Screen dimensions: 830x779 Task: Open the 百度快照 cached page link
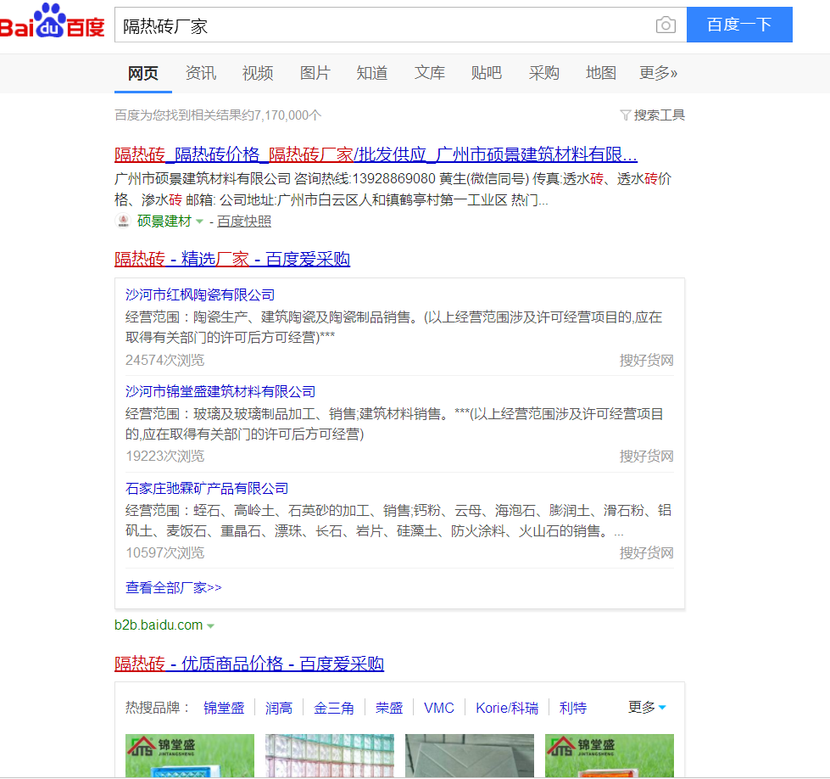click(244, 221)
